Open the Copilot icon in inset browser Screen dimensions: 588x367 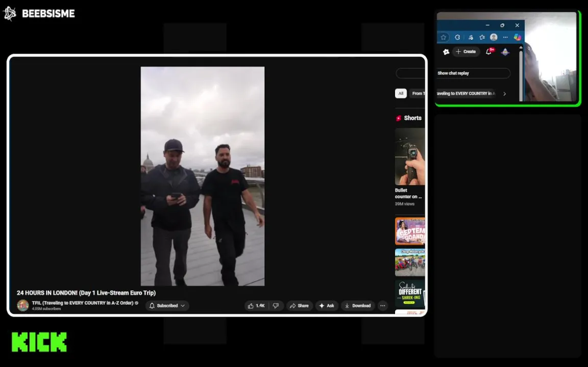pyautogui.click(x=518, y=37)
